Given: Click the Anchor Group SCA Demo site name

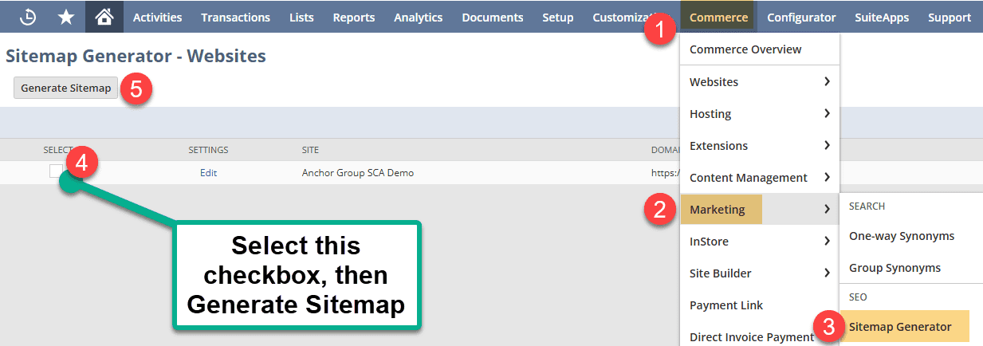Looking at the screenshot, I should [x=358, y=172].
